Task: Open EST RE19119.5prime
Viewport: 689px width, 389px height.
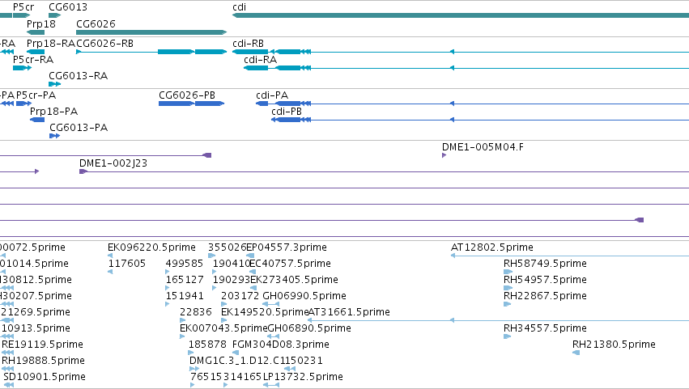Action: pyautogui.click(x=43, y=345)
